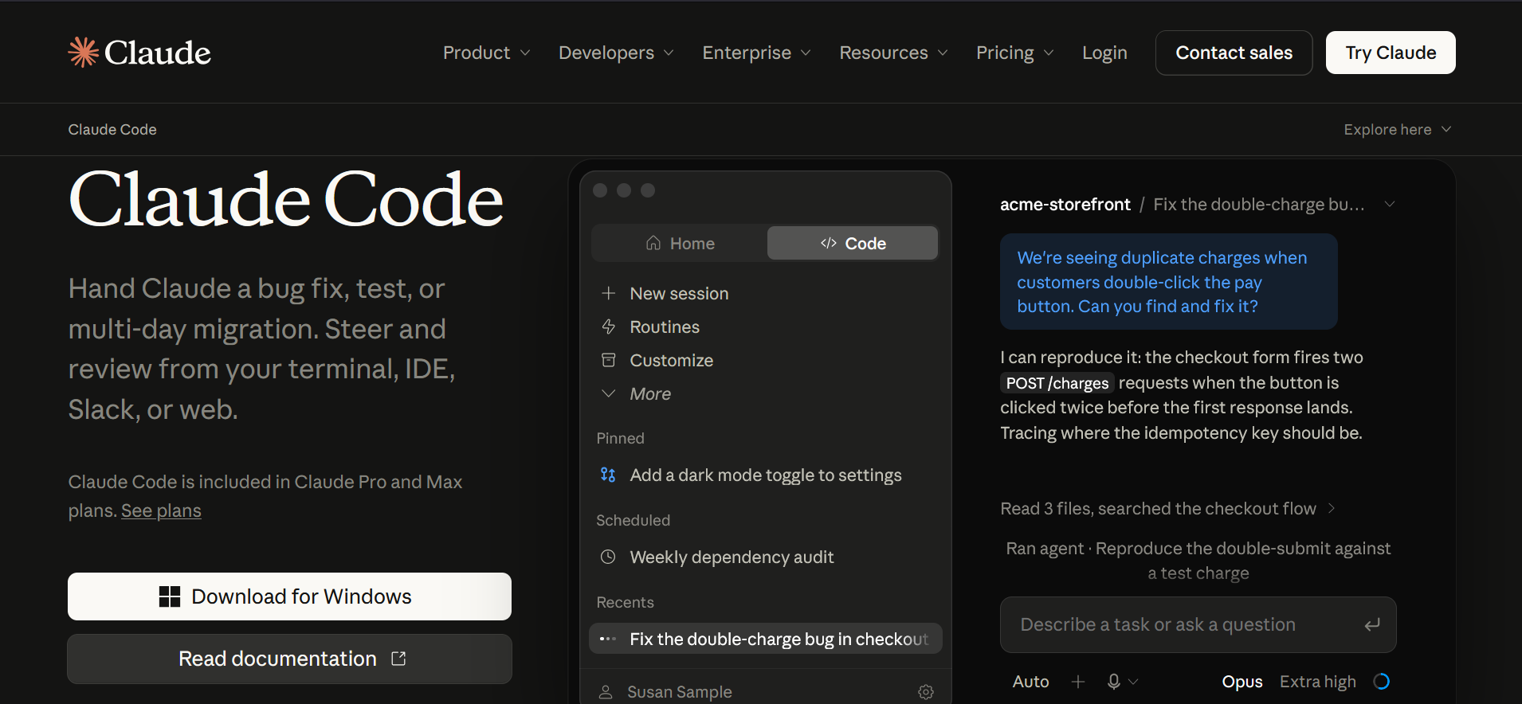Select Routines in the sidebar

tap(650, 327)
